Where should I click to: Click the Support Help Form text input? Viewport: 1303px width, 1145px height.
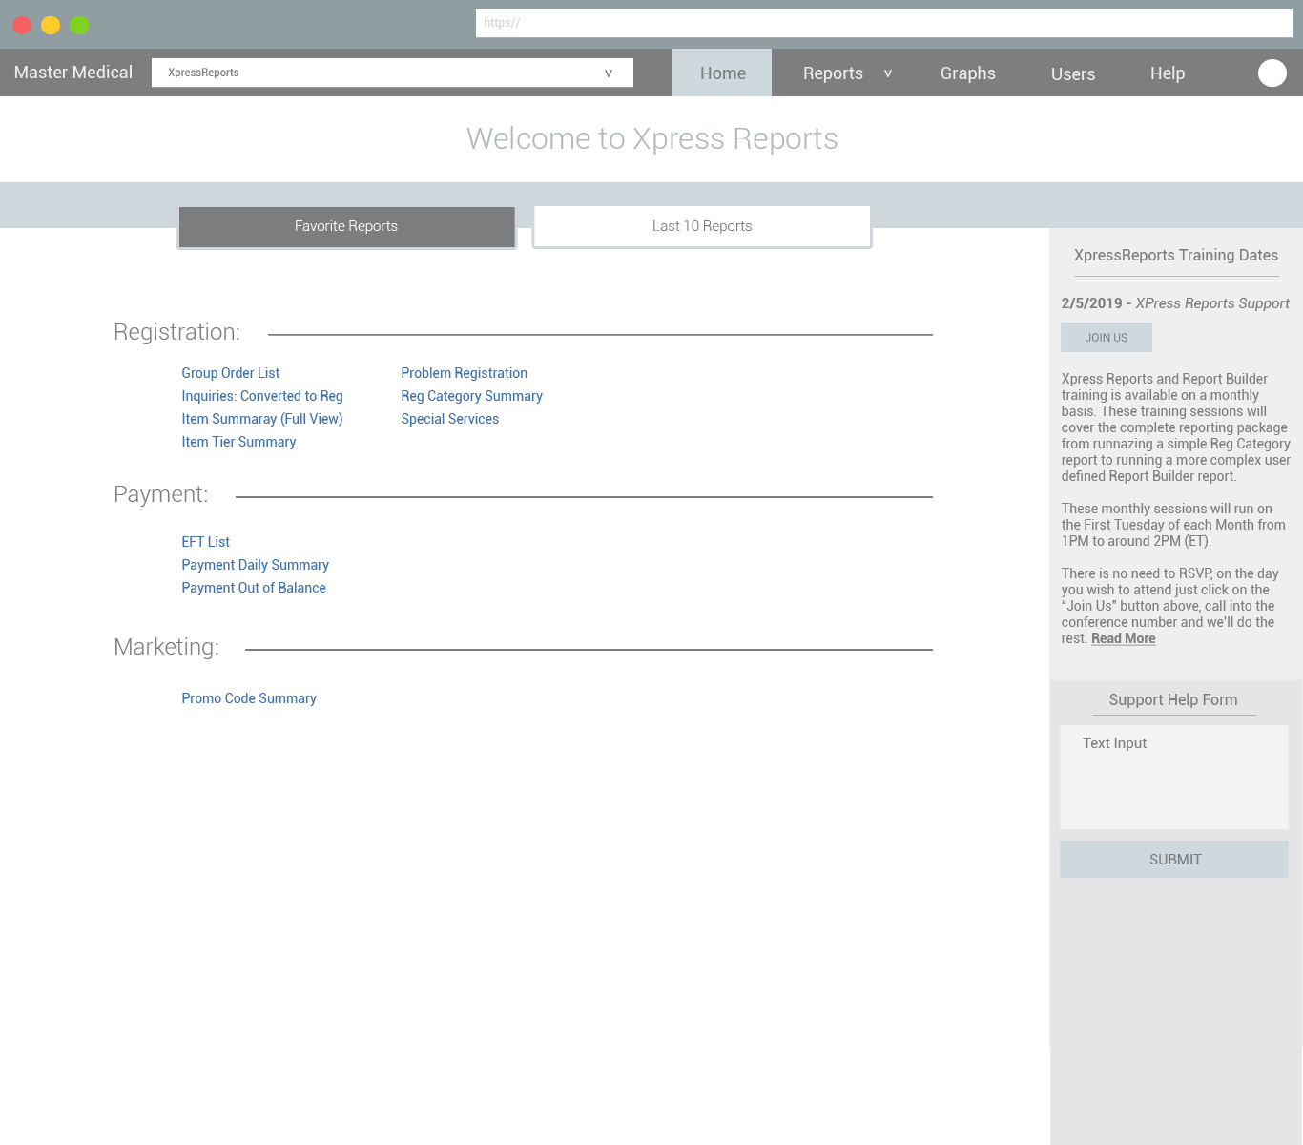1174,777
